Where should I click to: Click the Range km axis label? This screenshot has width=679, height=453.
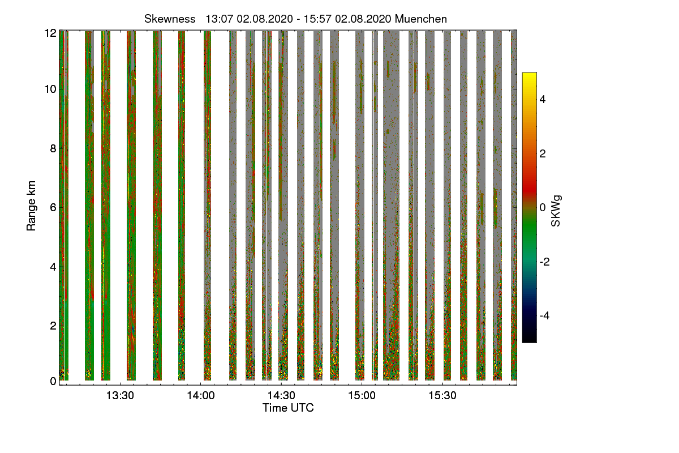(32, 207)
